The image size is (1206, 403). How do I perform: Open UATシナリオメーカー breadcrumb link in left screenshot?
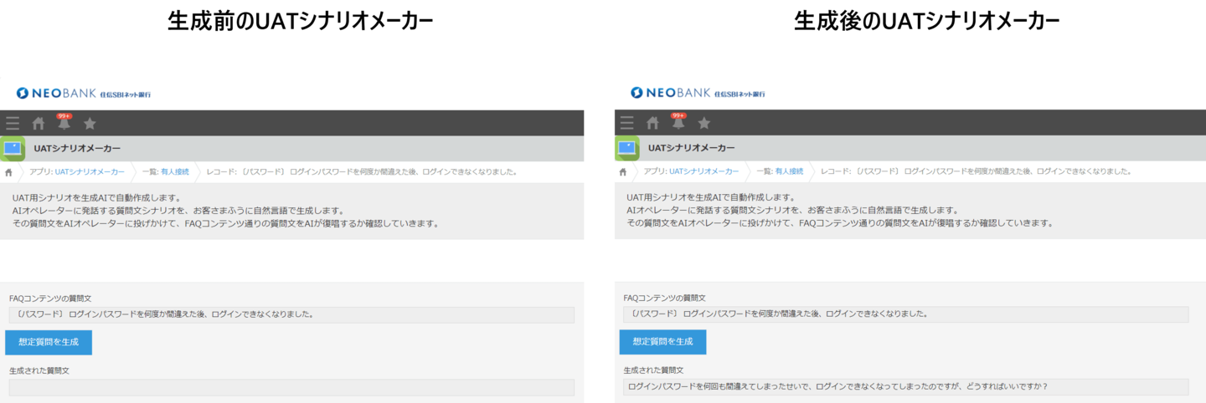(90, 171)
